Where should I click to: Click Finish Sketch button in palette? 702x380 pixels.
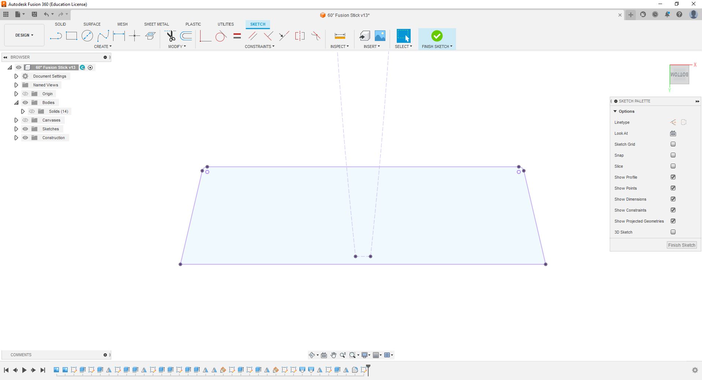(x=681, y=245)
